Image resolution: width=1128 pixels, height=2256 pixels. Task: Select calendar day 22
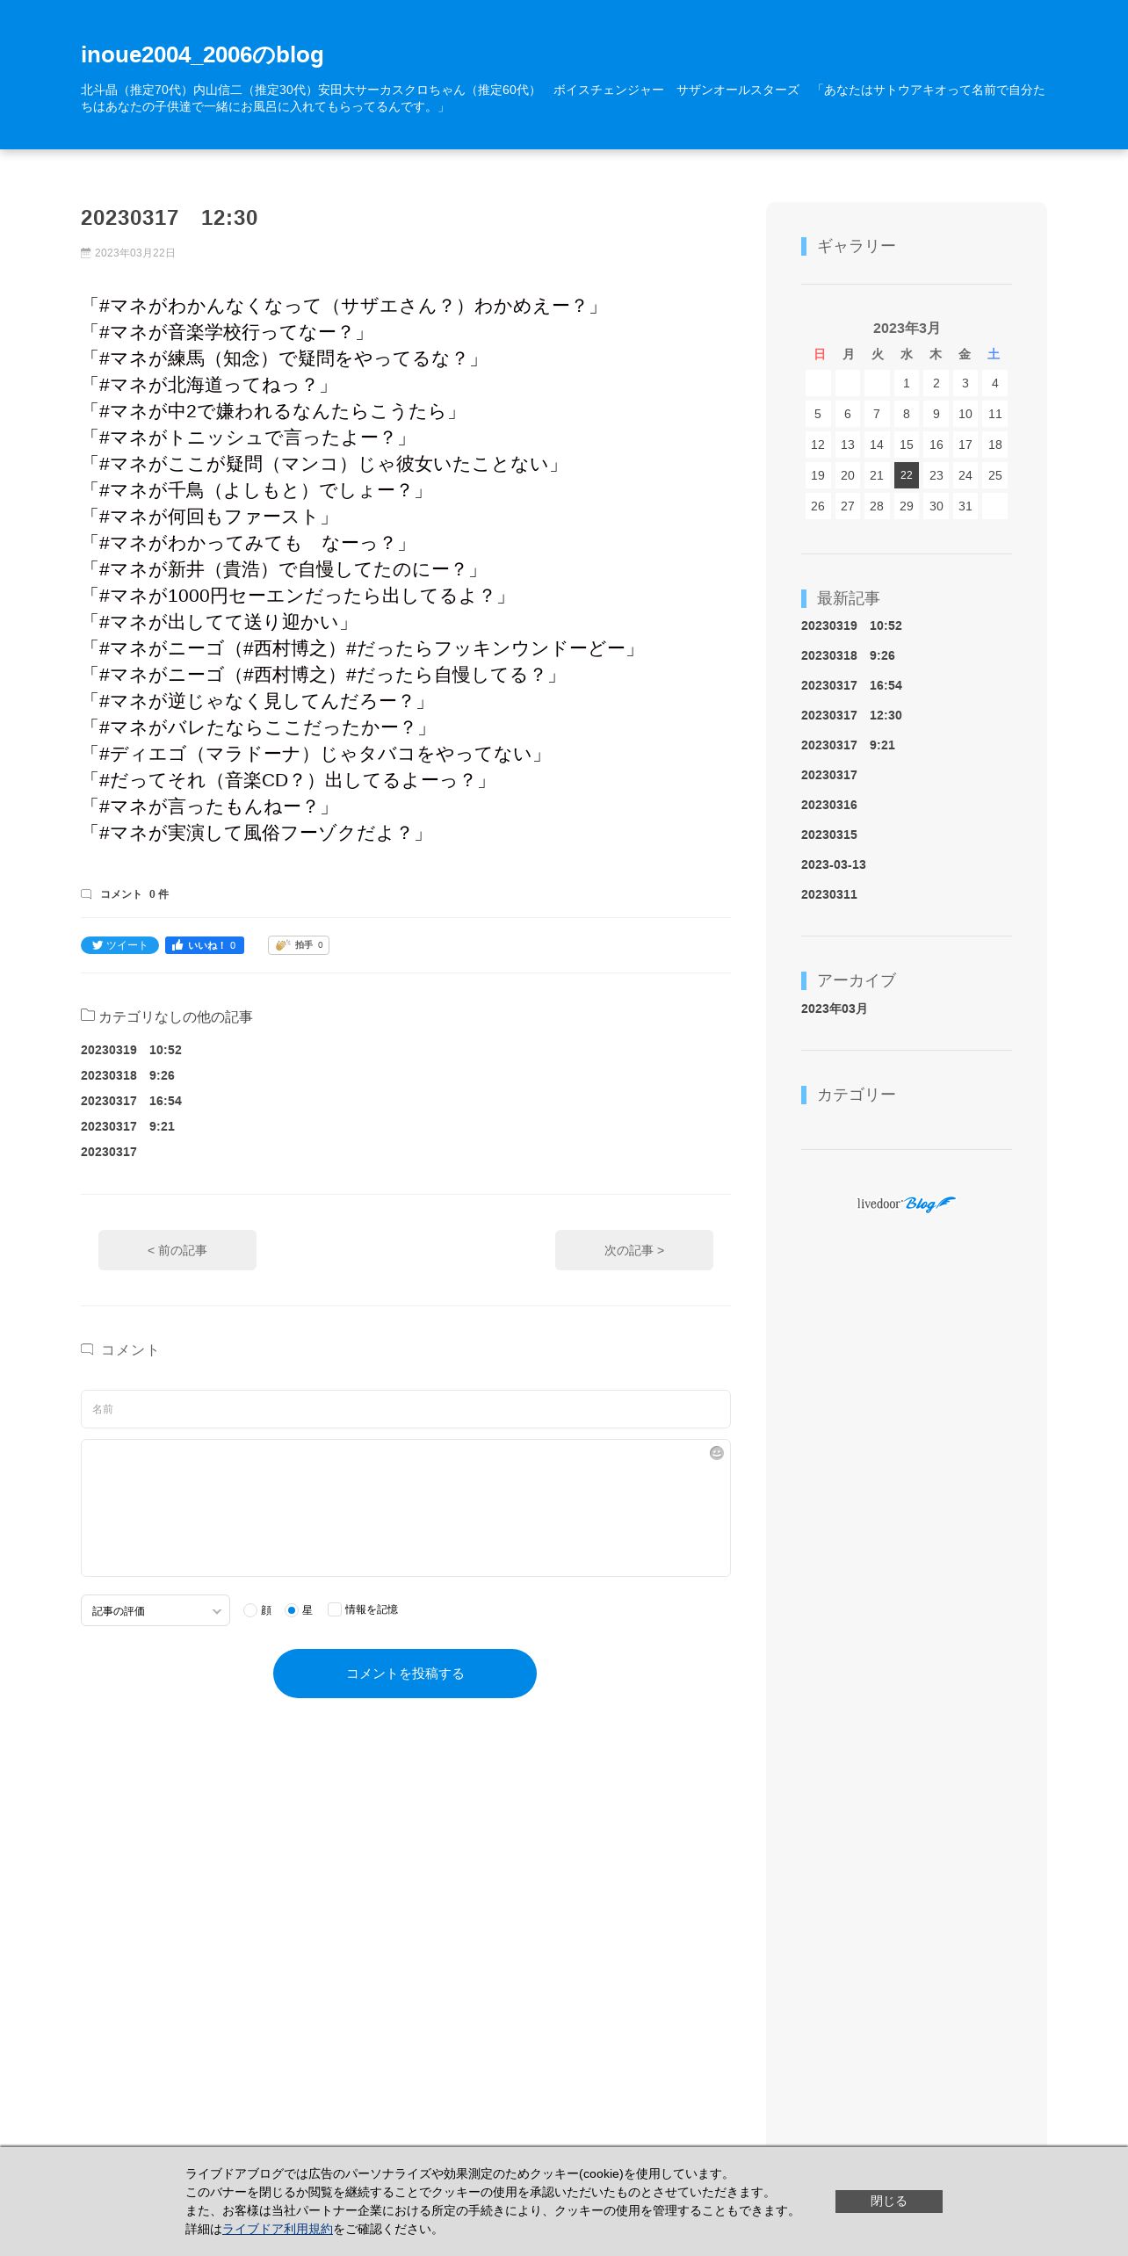click(x=907, y=475)
